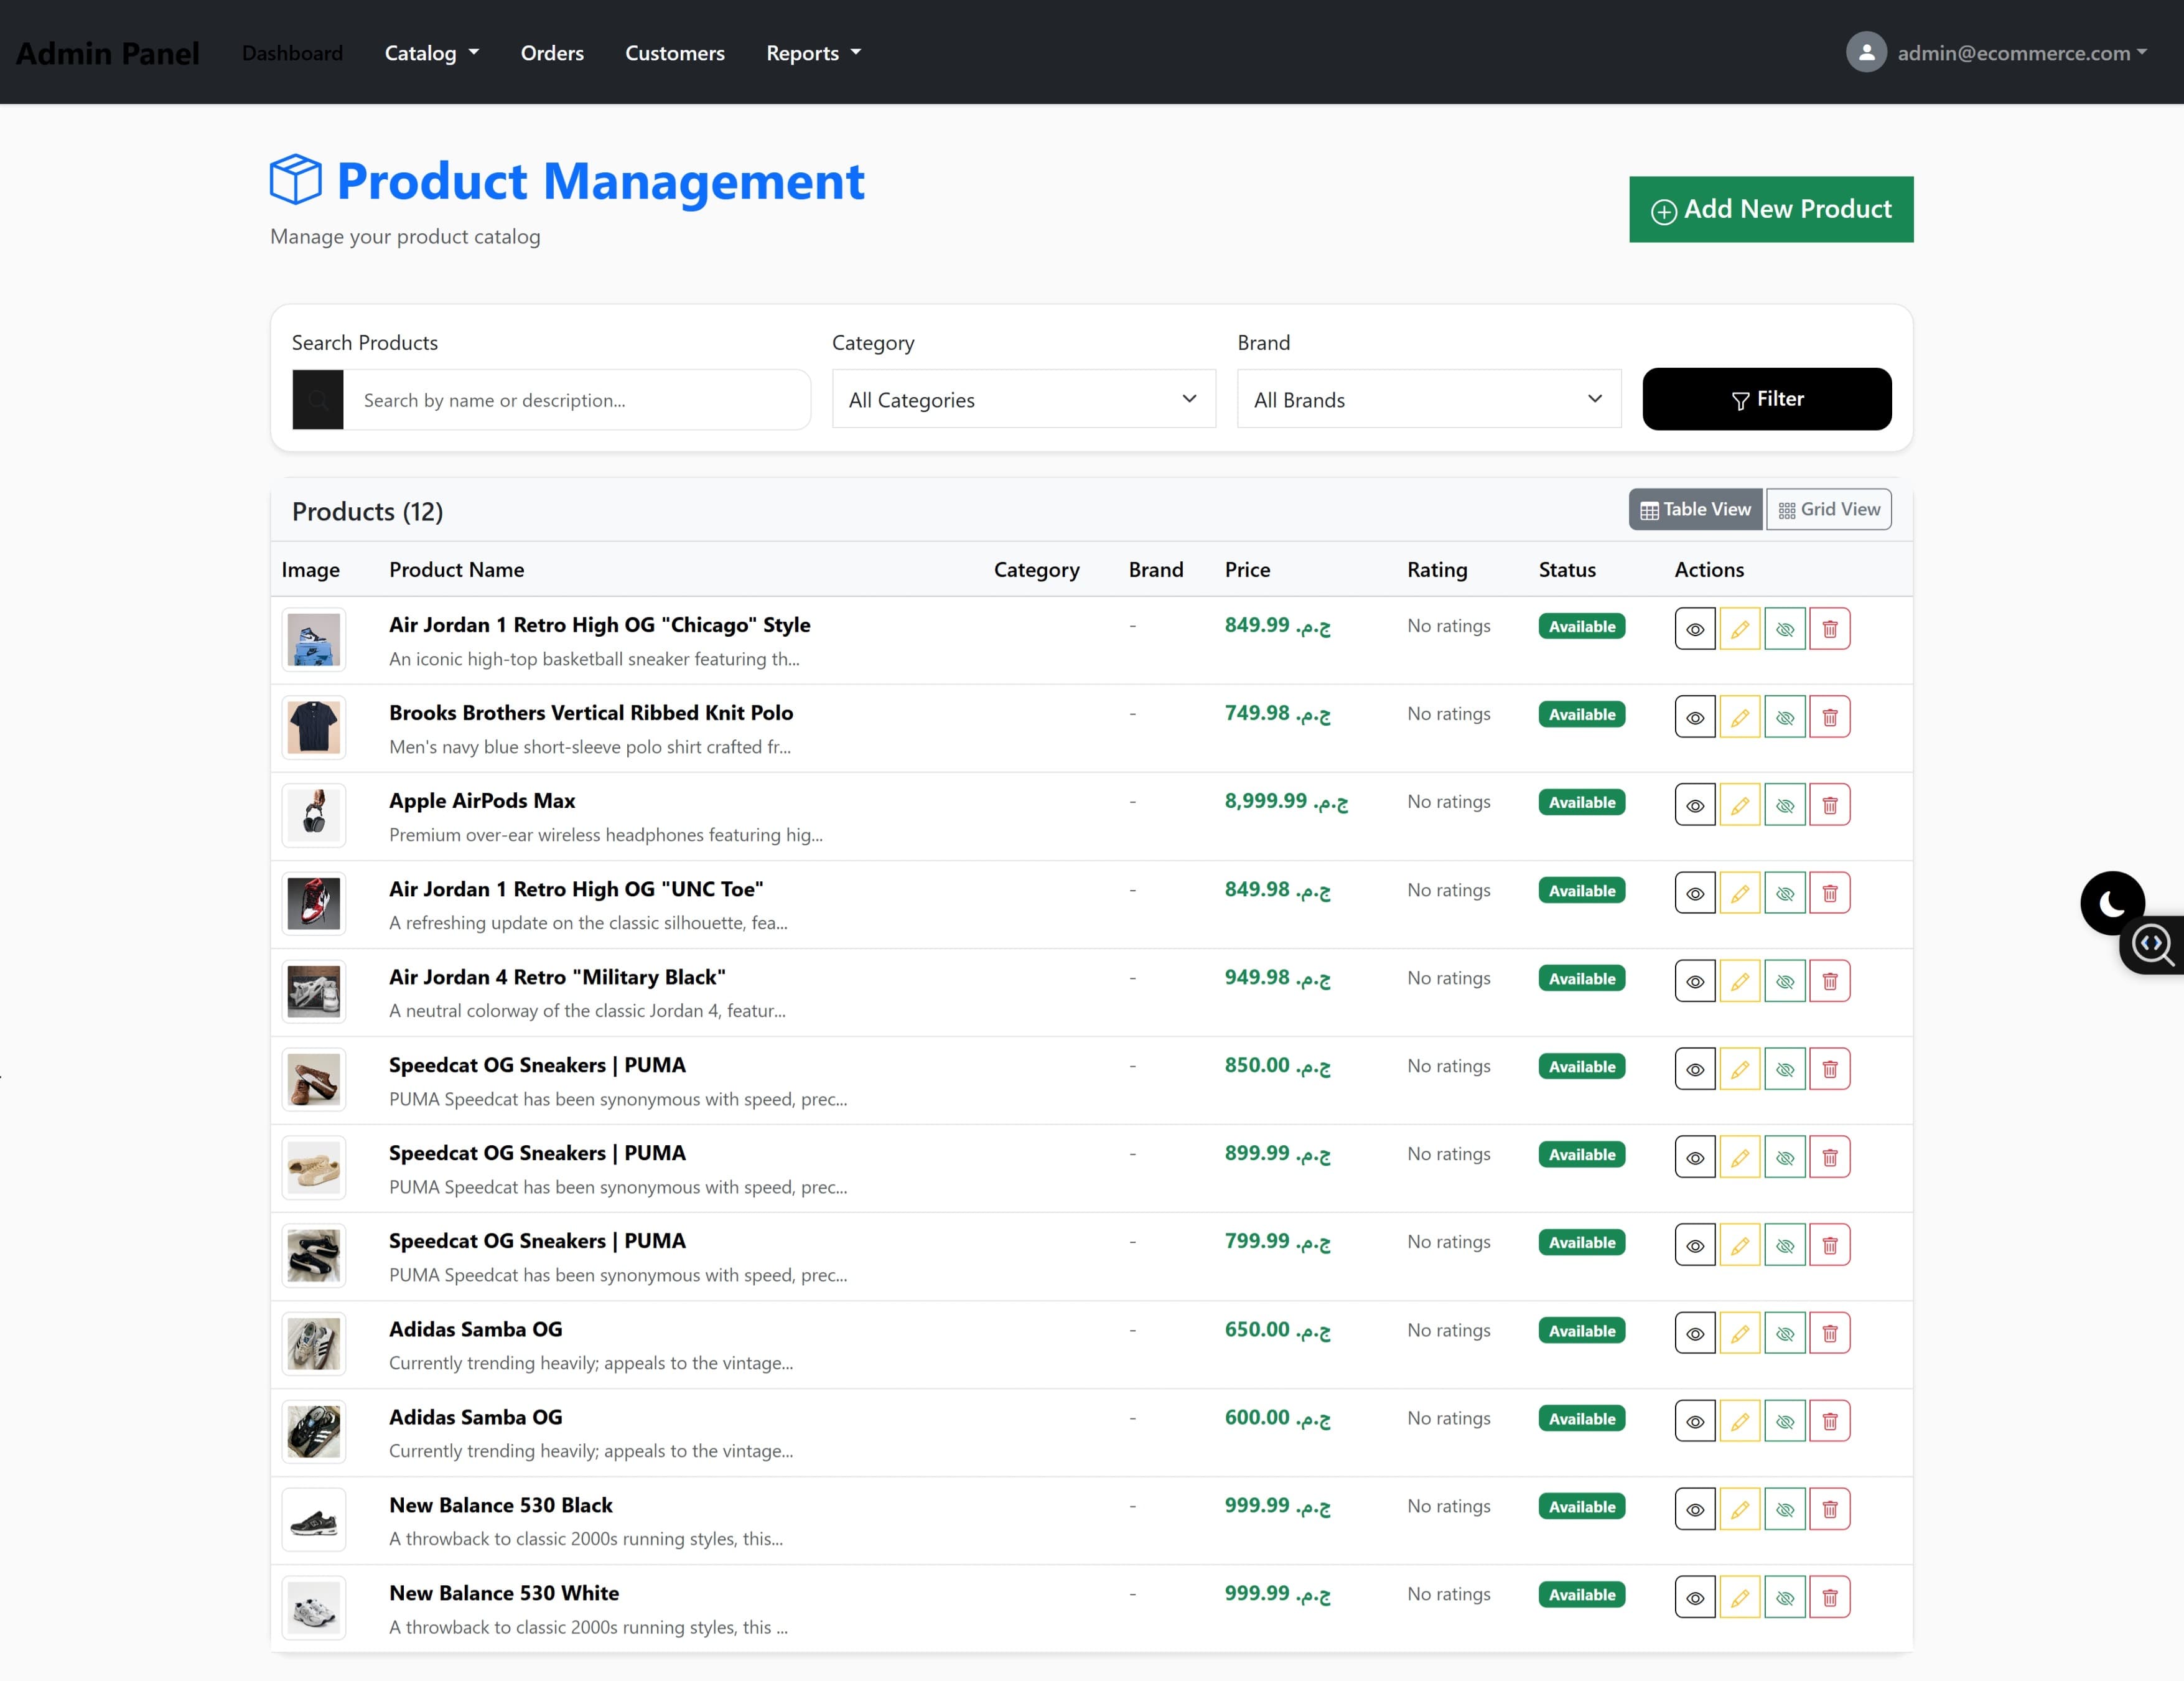Open the Customers page

coord(675,53)
